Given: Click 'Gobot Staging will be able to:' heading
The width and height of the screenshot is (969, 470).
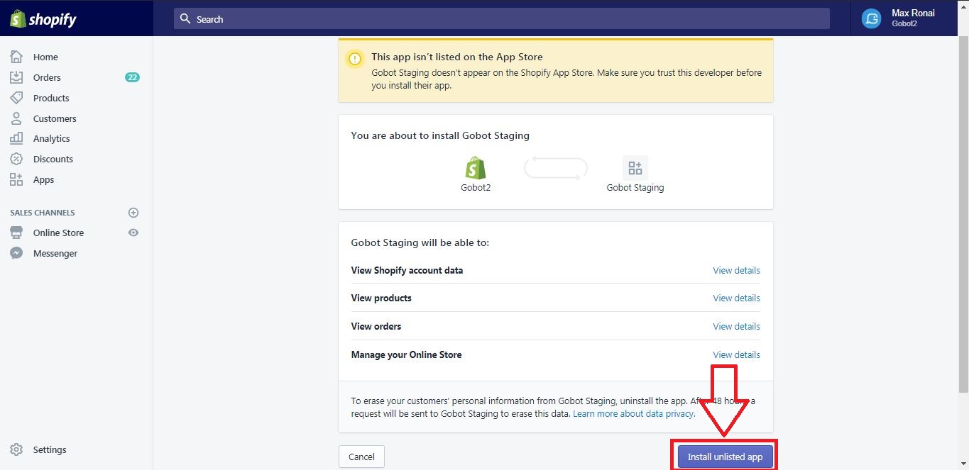Looking at the screenshot, I should point(420,242).
